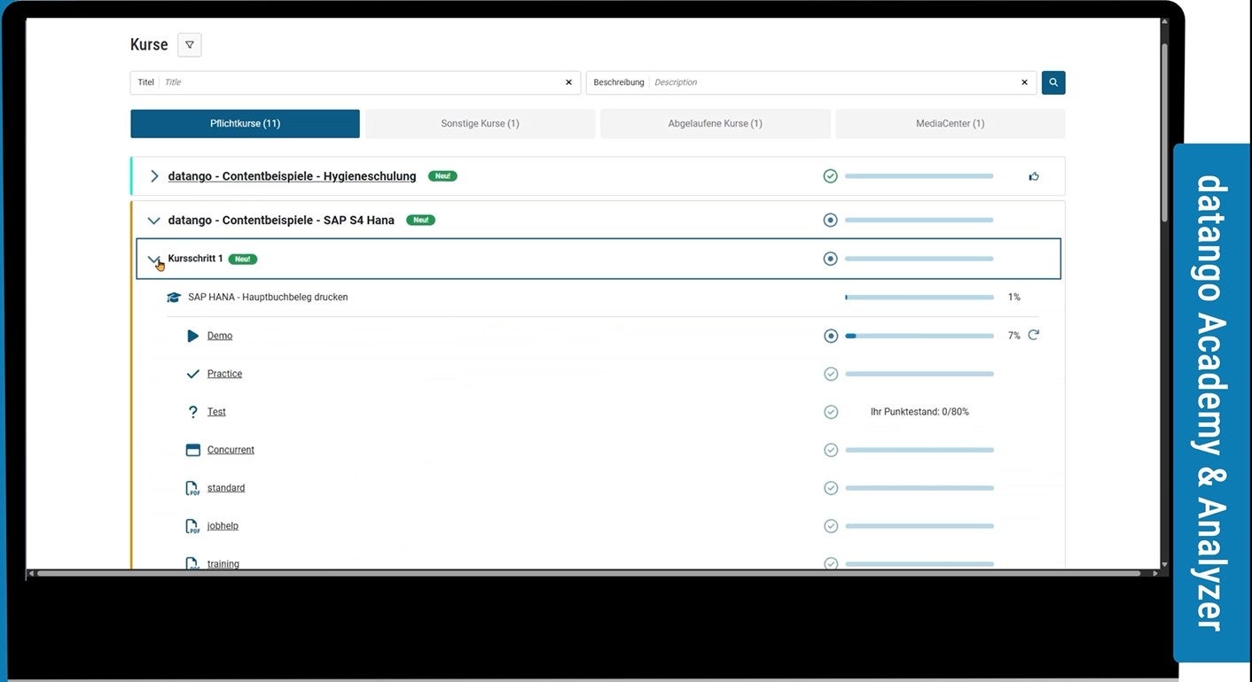This screenshot has width=1252, height=682.
Task: Click the Practice progress bar
Action: [919, 374]
